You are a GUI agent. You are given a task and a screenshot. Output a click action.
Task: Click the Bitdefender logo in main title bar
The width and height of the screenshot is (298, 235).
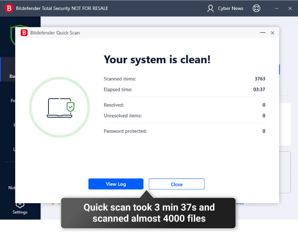[x=9, y=8]
